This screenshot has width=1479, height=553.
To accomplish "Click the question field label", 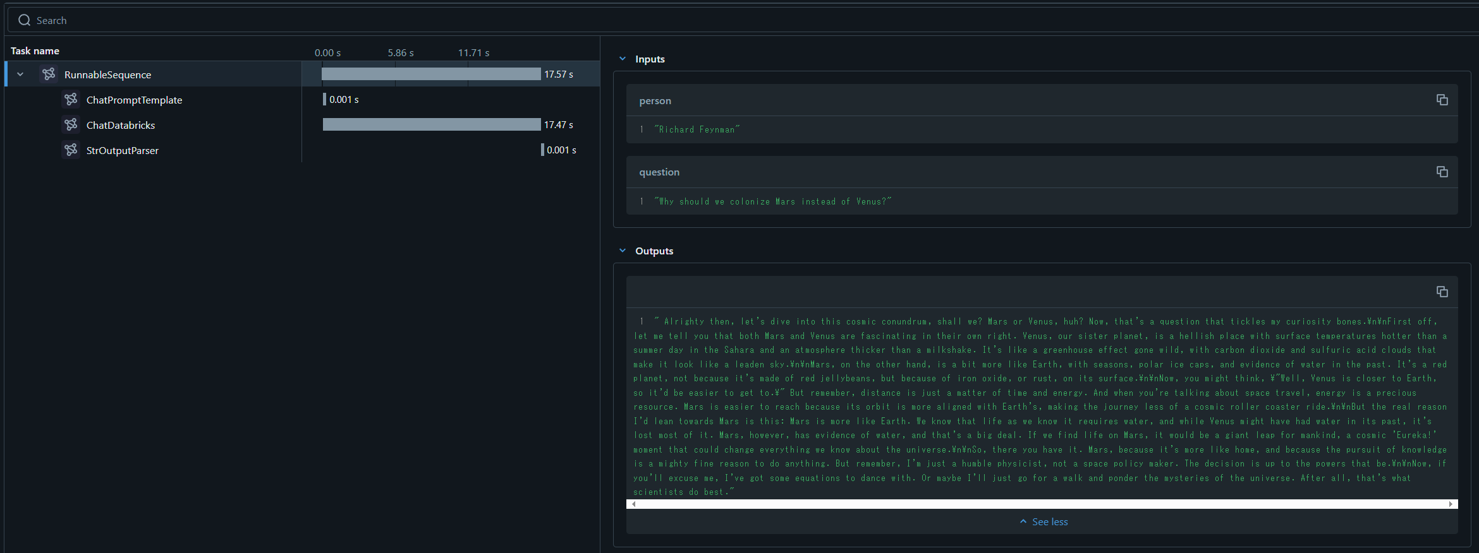I will click(659, 172).
